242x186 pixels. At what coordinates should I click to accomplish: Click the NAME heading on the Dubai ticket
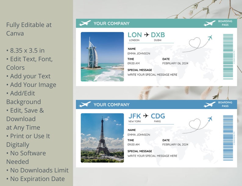132,49
